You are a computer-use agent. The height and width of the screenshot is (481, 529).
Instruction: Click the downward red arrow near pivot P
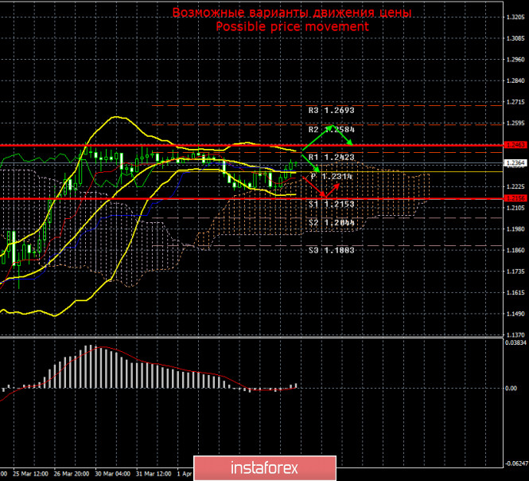click(x=313, y=186)
